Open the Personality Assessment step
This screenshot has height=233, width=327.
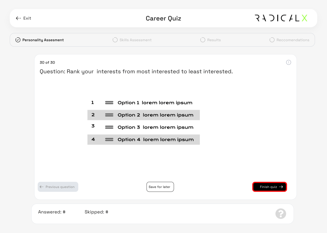click(43, 40)
